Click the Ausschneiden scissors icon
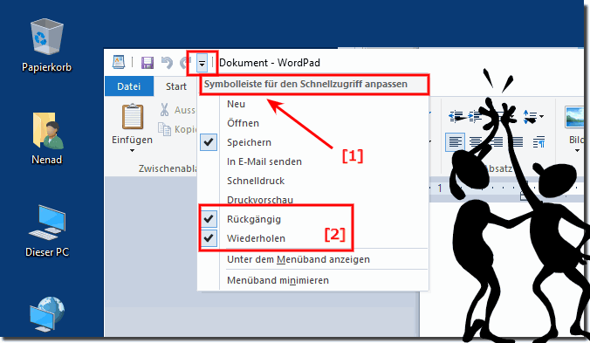 tap(164, 110)
